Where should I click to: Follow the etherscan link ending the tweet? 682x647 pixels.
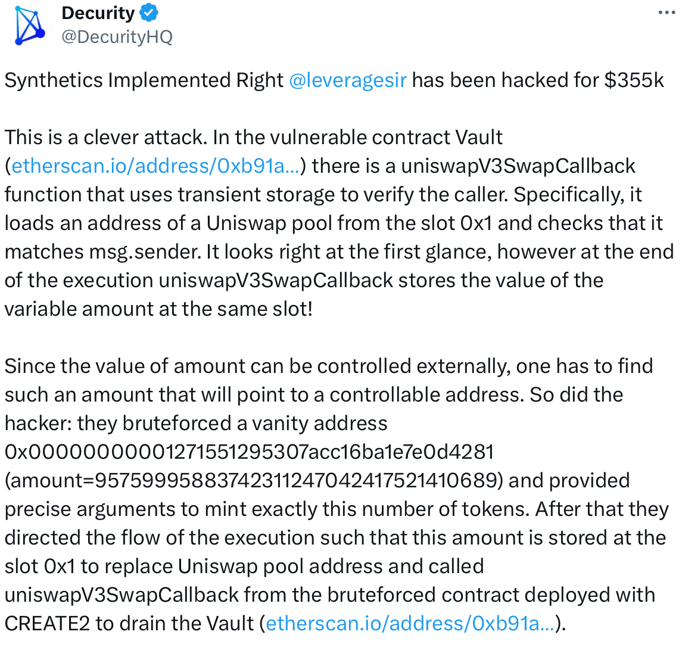(x=410, y=623)
